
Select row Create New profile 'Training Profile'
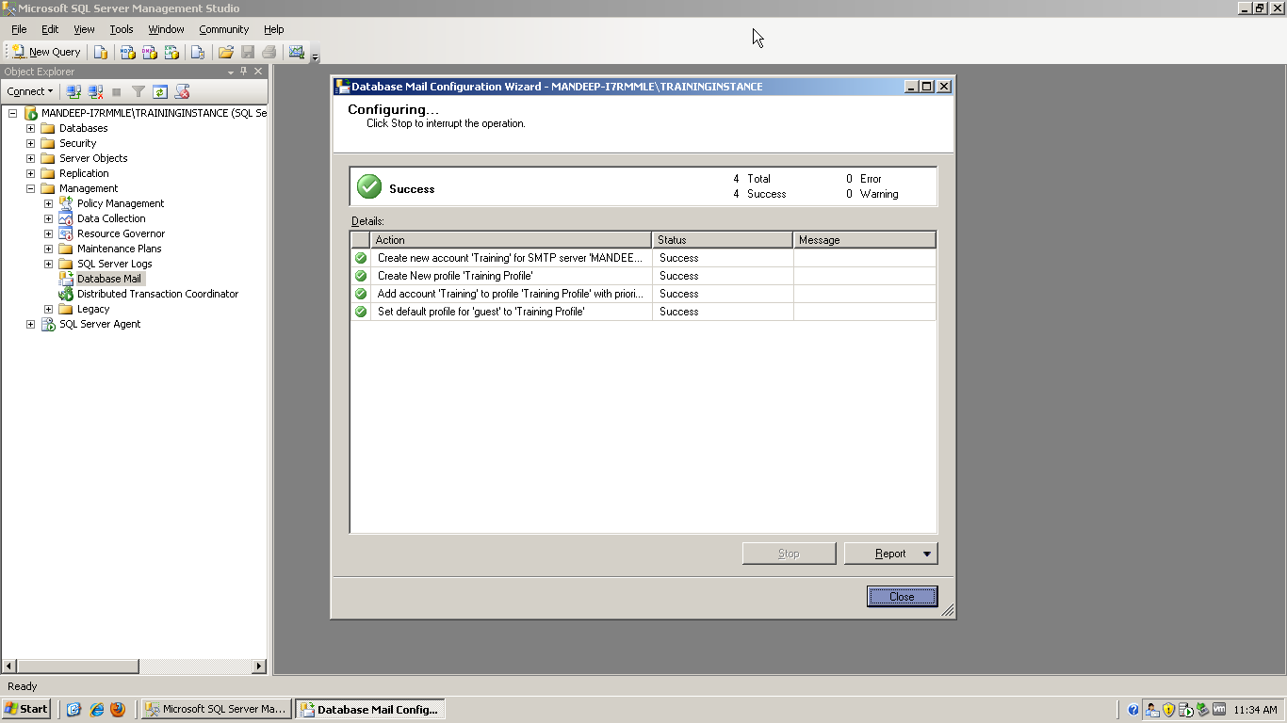[x=643, y=276]
